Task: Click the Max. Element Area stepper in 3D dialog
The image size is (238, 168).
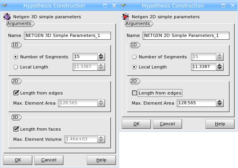Action: click(x=101, y=103)
